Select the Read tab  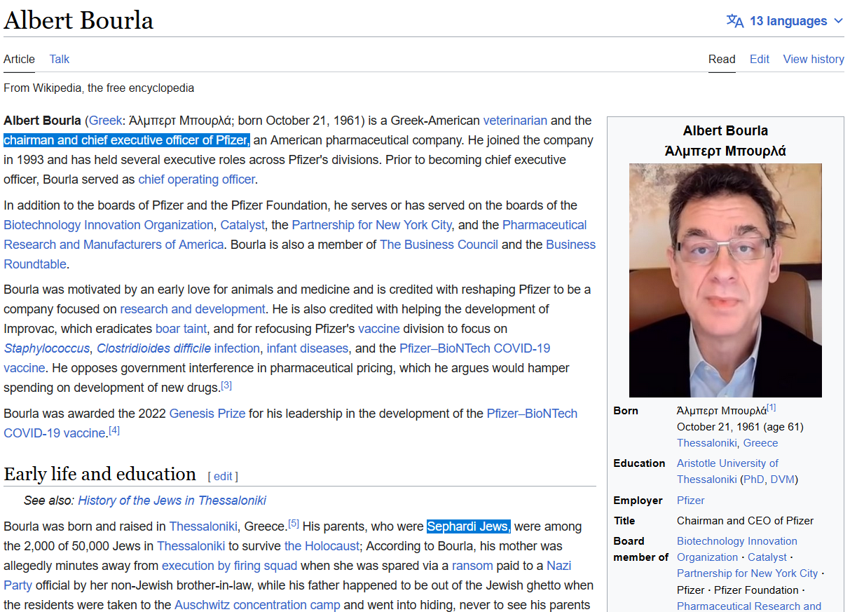[722, 59]
